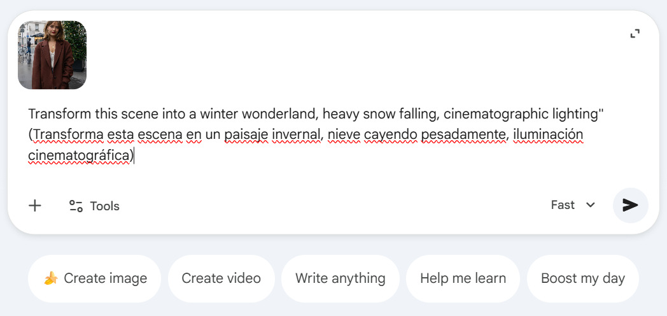Click the Tools sliders icon
Image resolution: width=667 pixels, height=316 pixels.
[76, 206]
